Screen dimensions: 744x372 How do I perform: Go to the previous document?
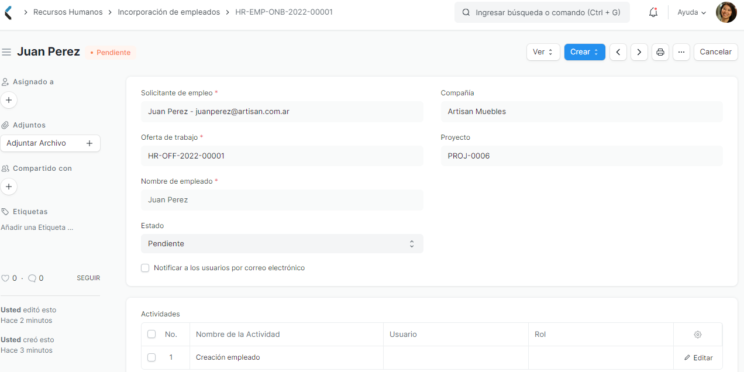coord(618,52)
